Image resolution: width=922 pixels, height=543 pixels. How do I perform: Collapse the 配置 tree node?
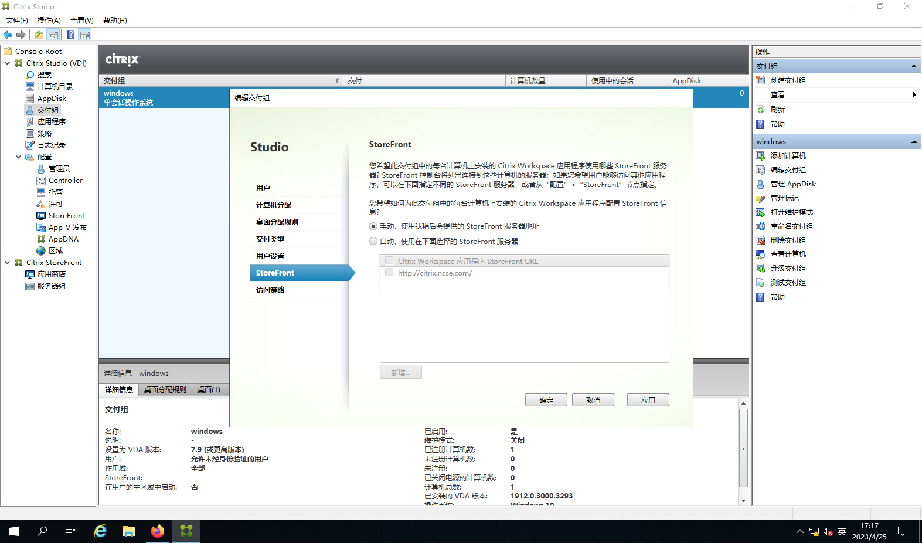click(x=18, y=157)
